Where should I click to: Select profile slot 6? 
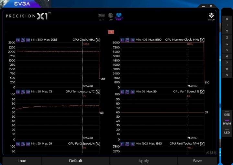[x=227, y=56]
